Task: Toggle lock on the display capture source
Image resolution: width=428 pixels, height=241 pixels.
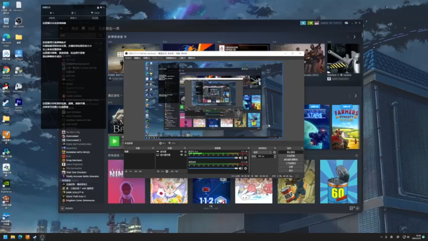Action: 185,155
